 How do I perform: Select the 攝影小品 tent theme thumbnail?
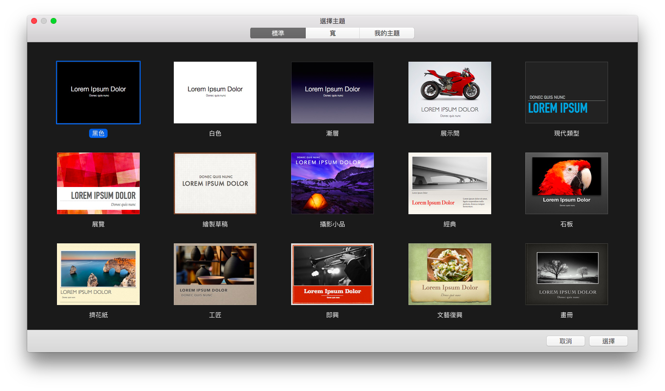(x=332, y=183)
